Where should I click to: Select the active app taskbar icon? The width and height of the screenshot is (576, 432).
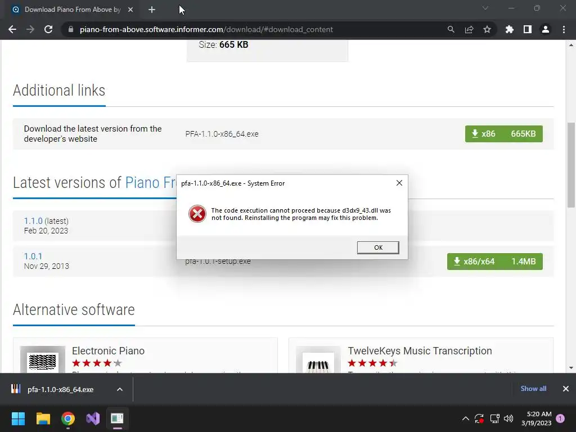tap(117, 418)
